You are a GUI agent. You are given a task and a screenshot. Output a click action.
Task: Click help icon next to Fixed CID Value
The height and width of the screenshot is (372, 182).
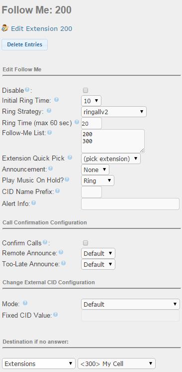(55, 315)
